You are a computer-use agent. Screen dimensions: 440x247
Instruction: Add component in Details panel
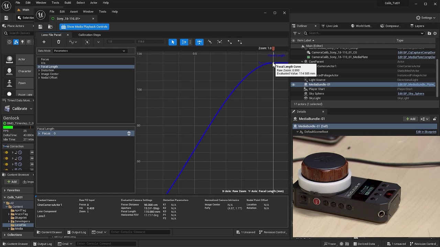[x=411, y=119]
